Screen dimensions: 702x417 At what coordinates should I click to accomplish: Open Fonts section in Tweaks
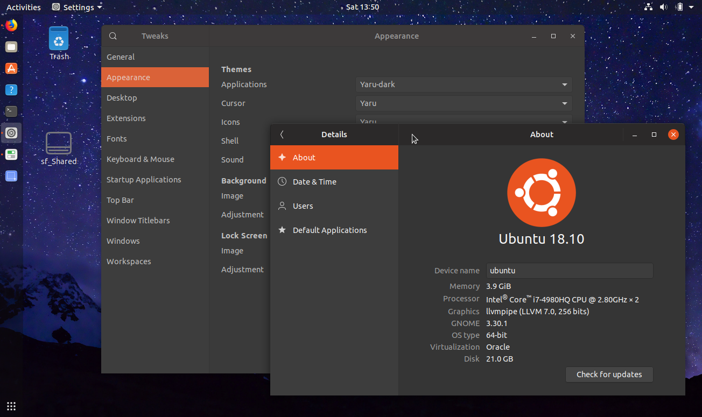tap(155, 139)
